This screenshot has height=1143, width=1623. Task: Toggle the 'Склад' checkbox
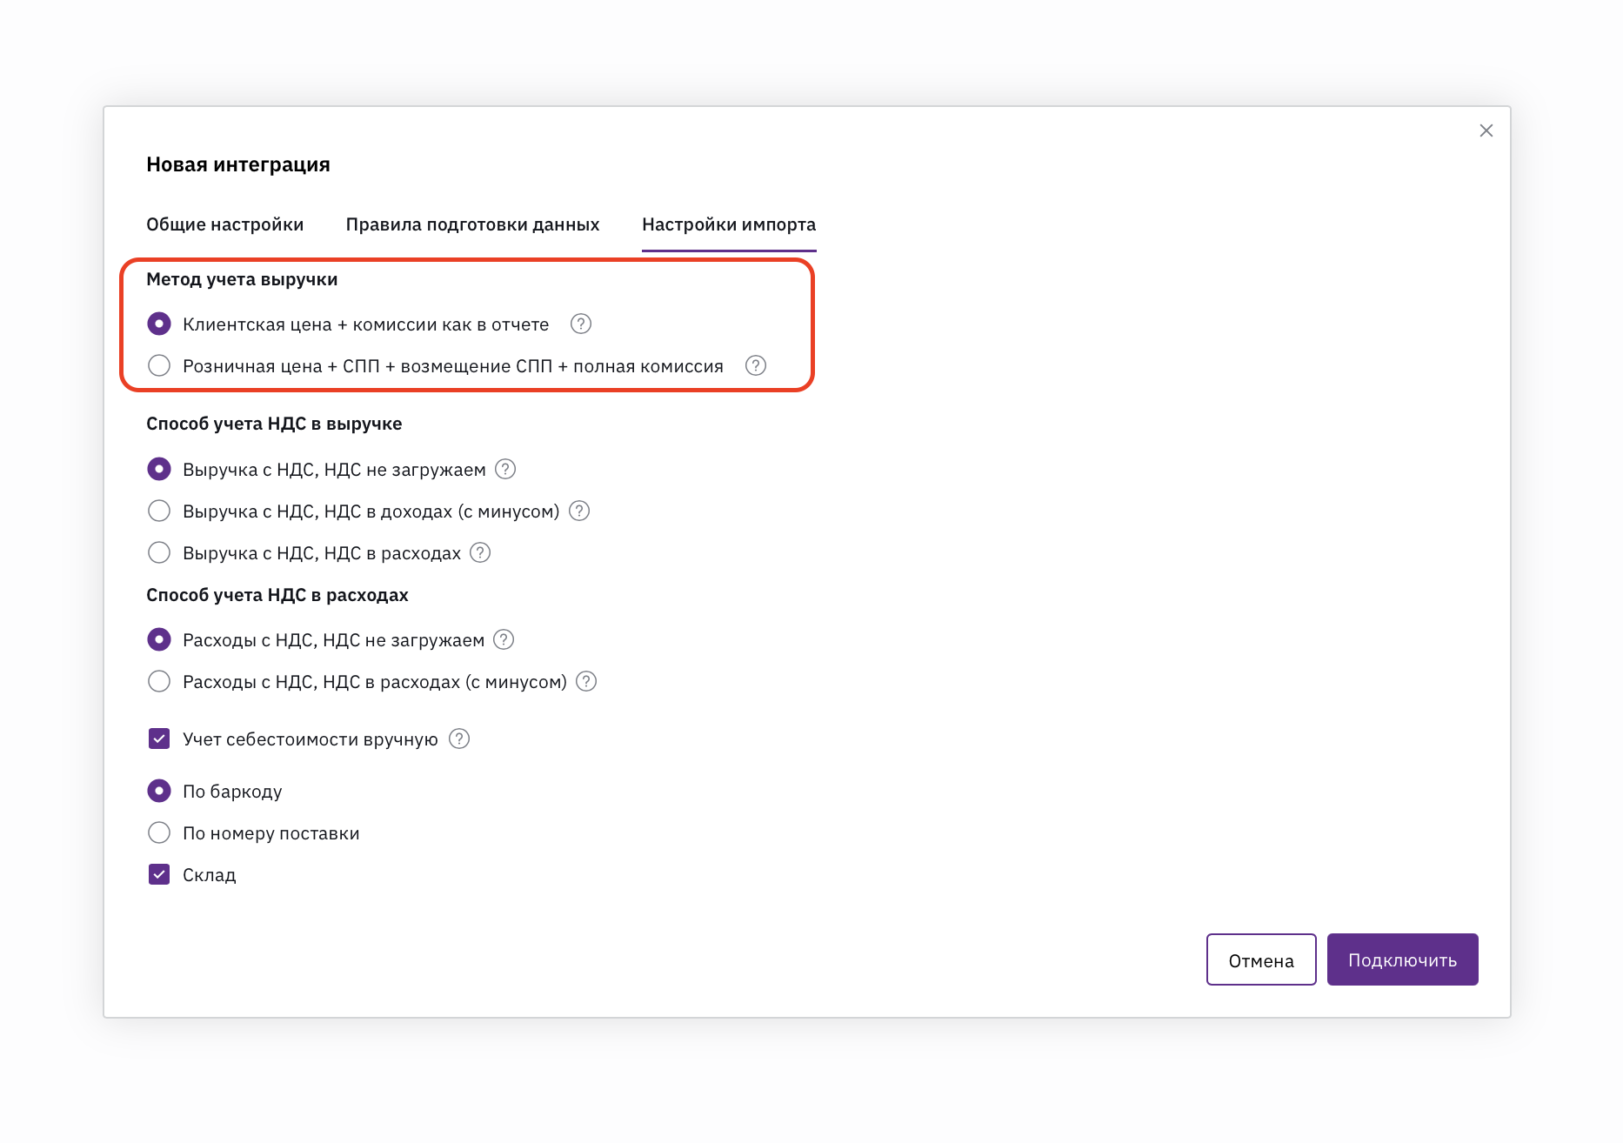pos(159,874)
